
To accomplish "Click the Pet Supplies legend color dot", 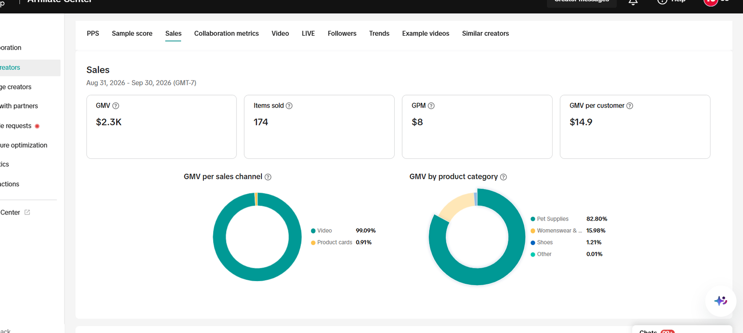I will (533, 219).
